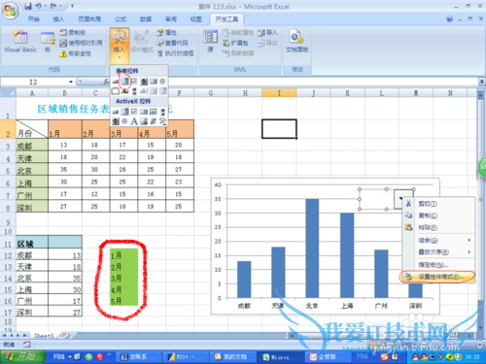Click Record Macro (录制宏)
Screen dimensions: 486x364
coord(73,32)
